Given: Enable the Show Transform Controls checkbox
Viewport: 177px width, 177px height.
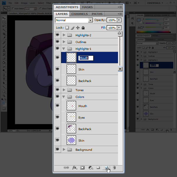Looking at the screenshot, I should coord(40,9).
